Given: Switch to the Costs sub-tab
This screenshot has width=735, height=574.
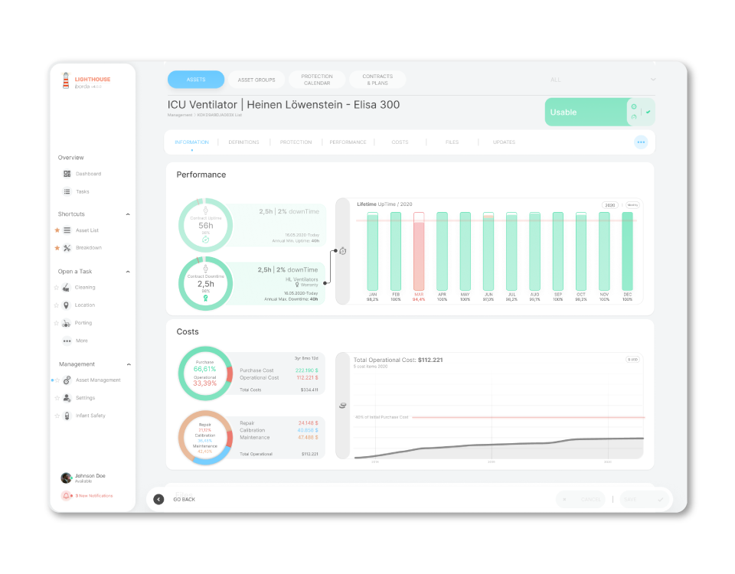Looking at the screenshot, I should click(x=400, y=142).
